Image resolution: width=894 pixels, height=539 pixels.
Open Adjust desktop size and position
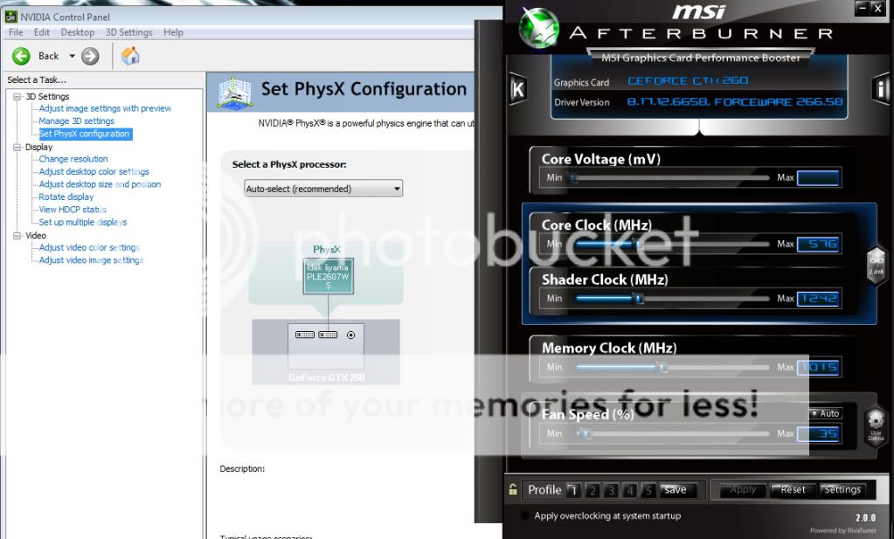[100, 184]
